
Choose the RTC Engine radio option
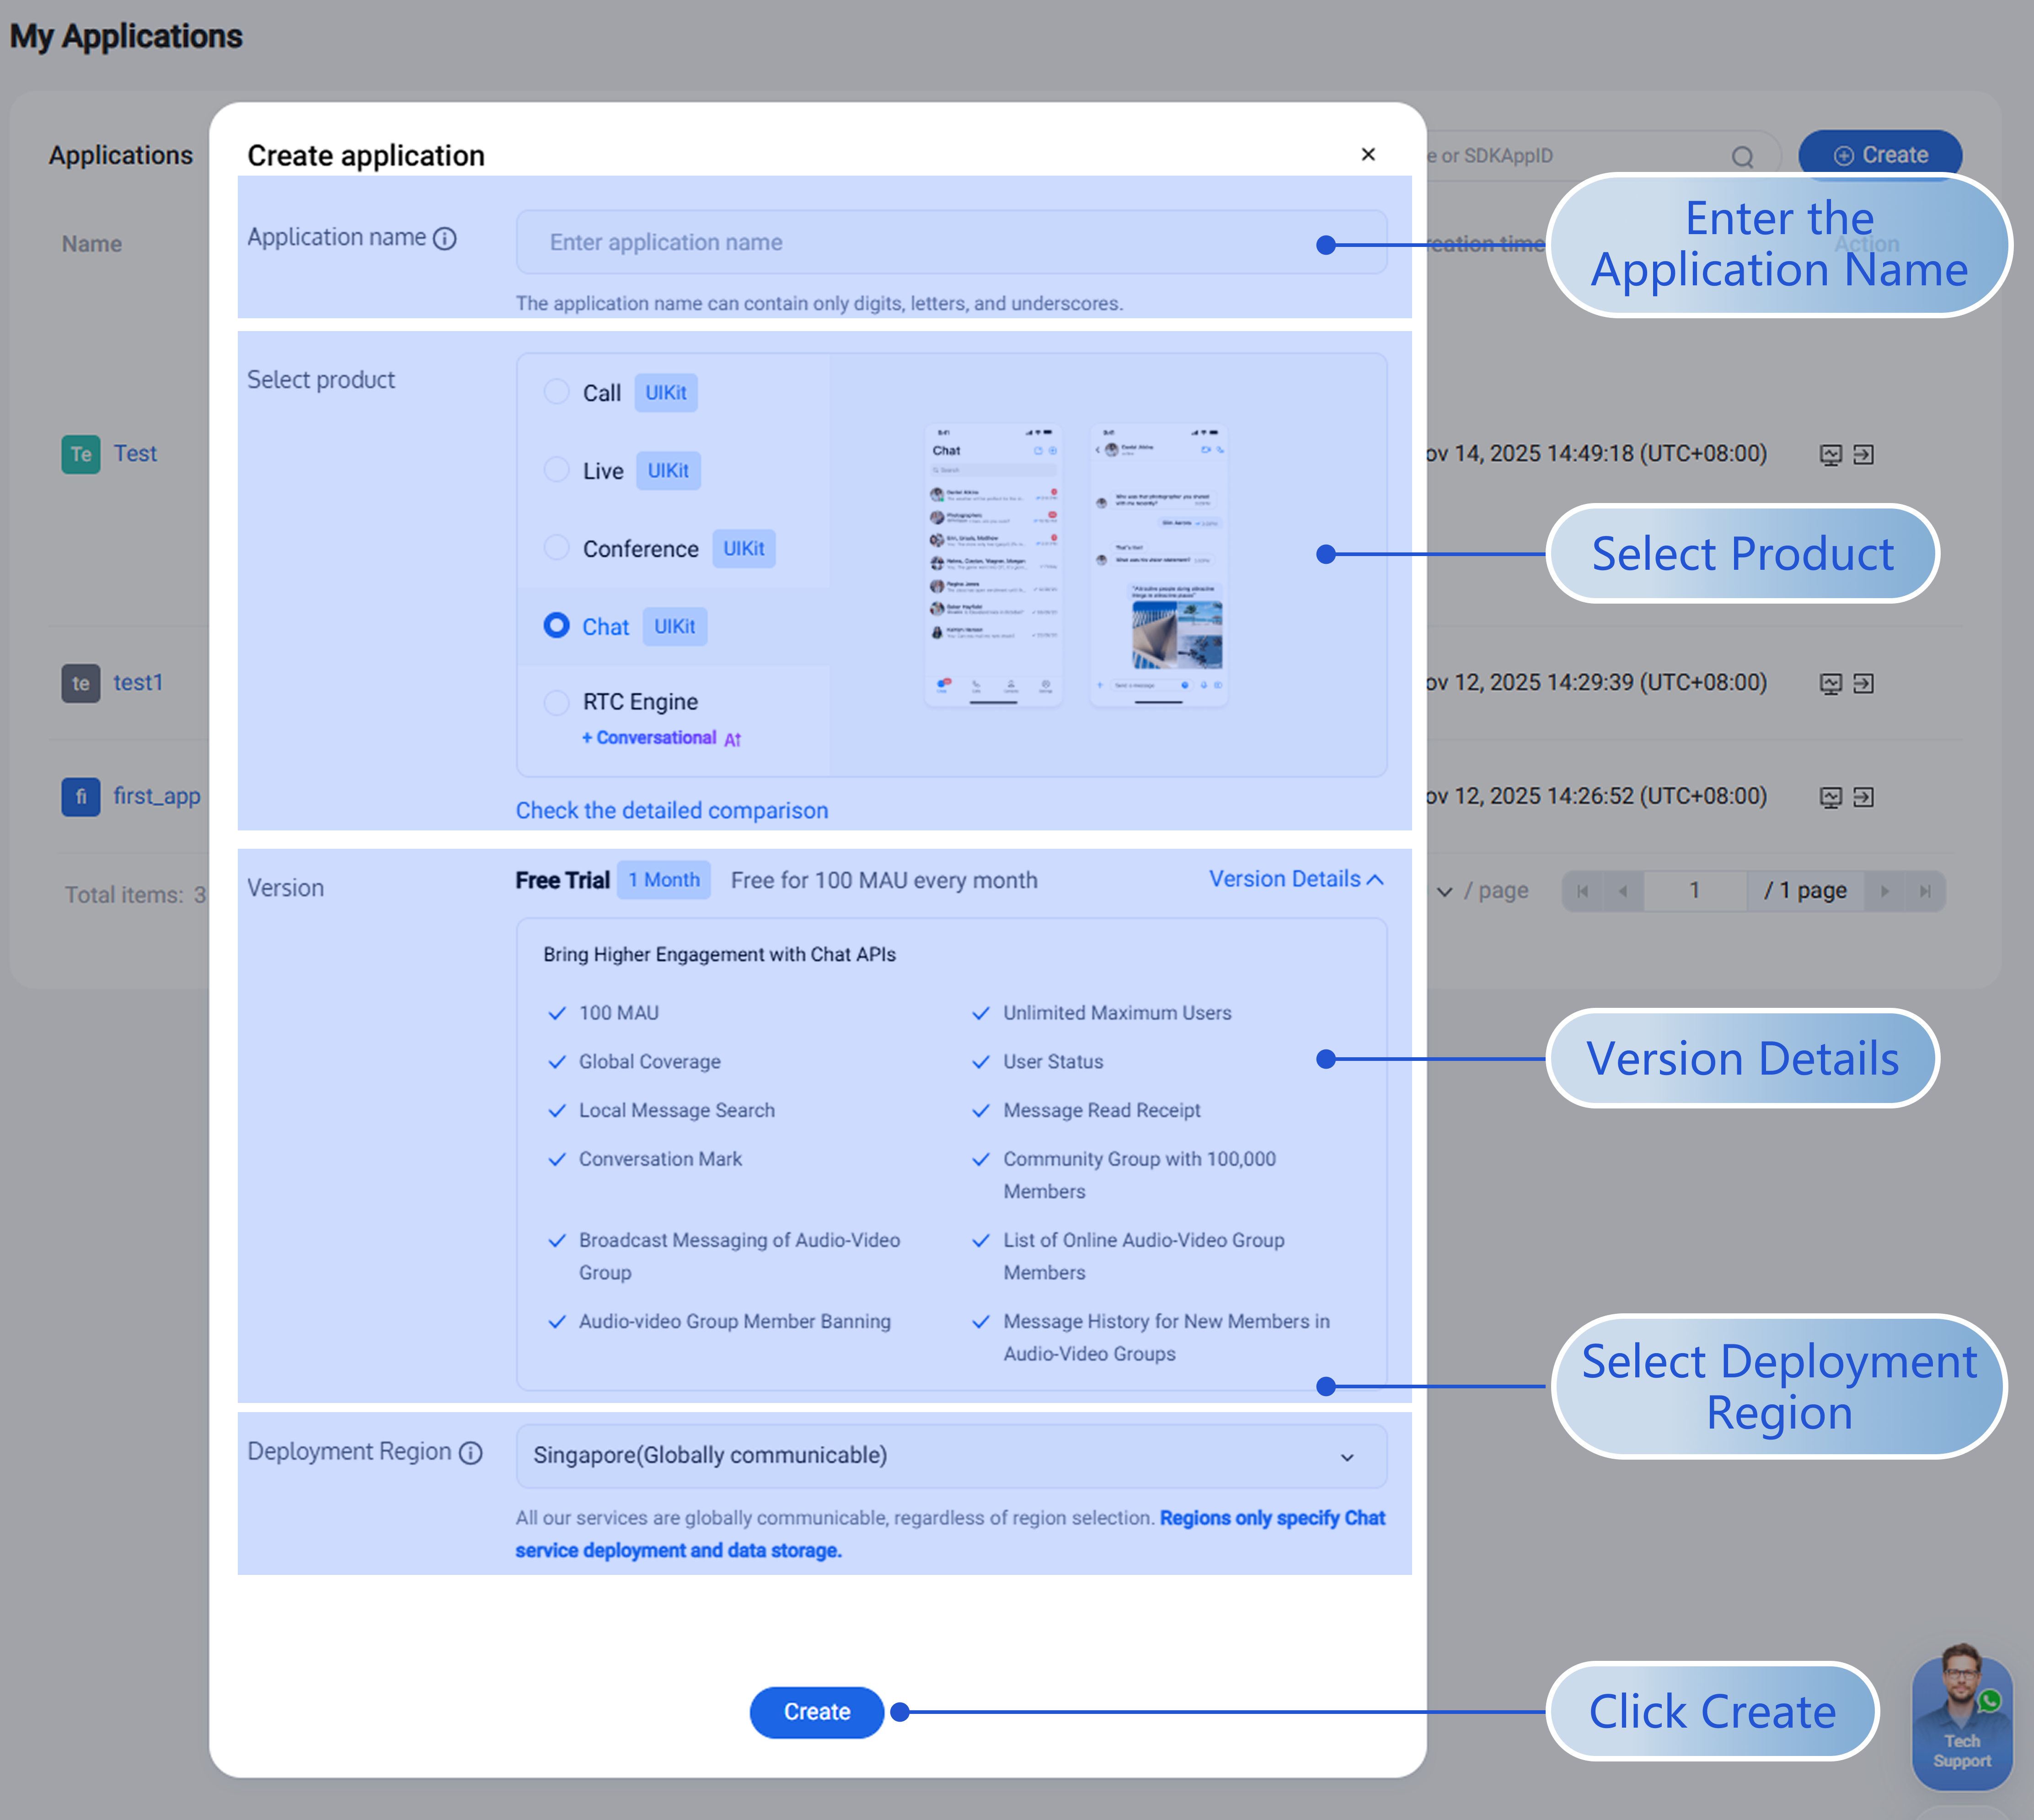point(557,702)
